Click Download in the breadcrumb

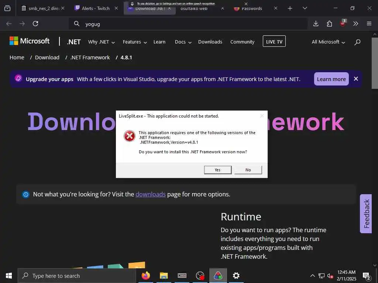click(x=47, y=57)
